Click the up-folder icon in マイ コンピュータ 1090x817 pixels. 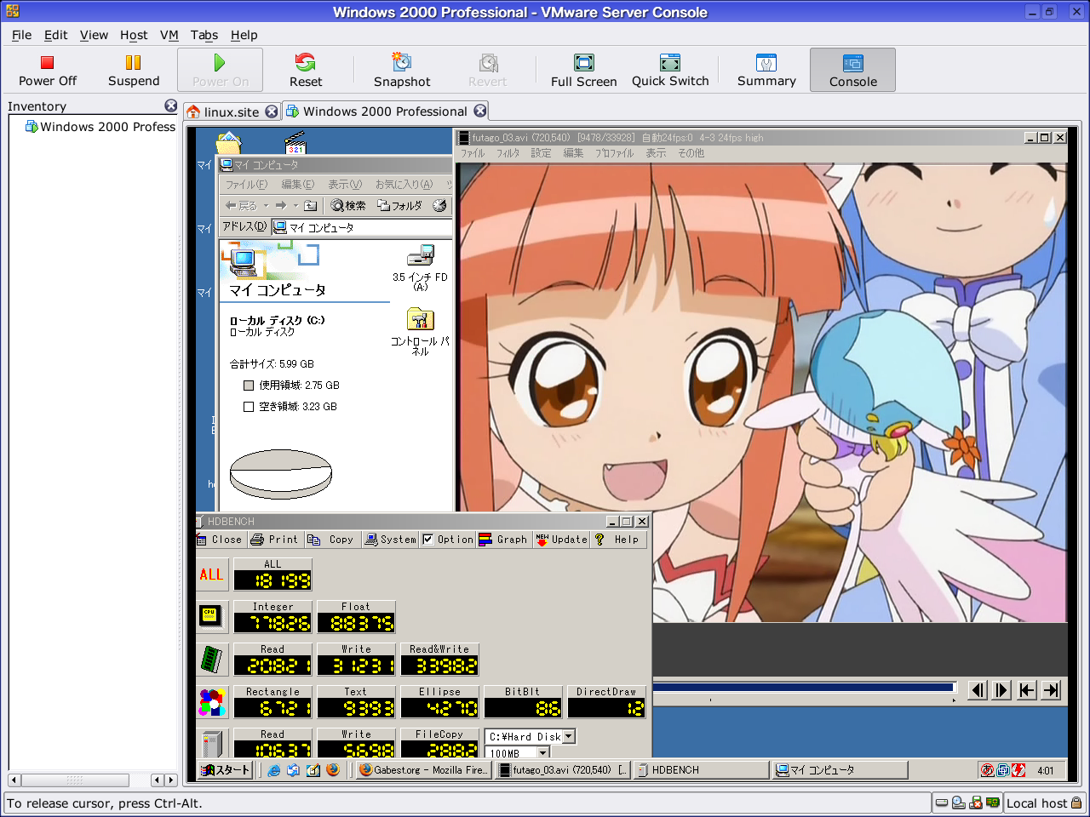pyautogui.click(x=311, y=205)
